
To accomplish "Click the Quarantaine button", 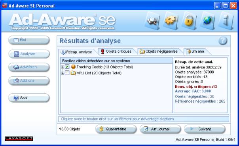I will [116, 129].
